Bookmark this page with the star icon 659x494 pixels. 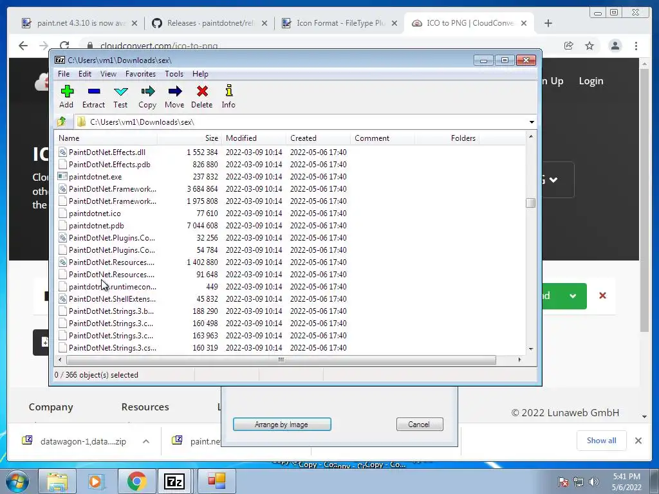point(589,46)
